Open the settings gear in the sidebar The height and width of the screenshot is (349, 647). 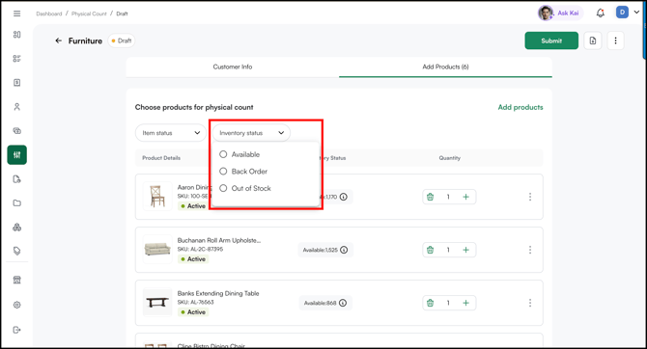17,305
